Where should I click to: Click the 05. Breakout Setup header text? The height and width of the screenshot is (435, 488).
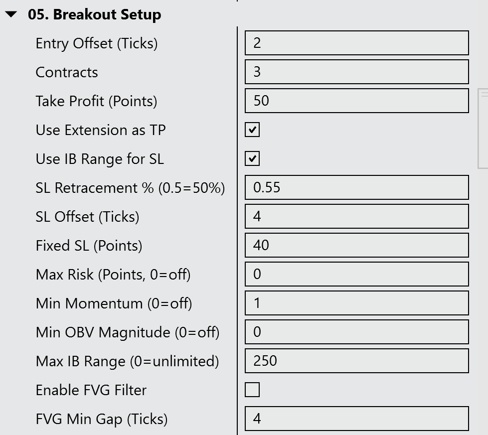(94, 15)
